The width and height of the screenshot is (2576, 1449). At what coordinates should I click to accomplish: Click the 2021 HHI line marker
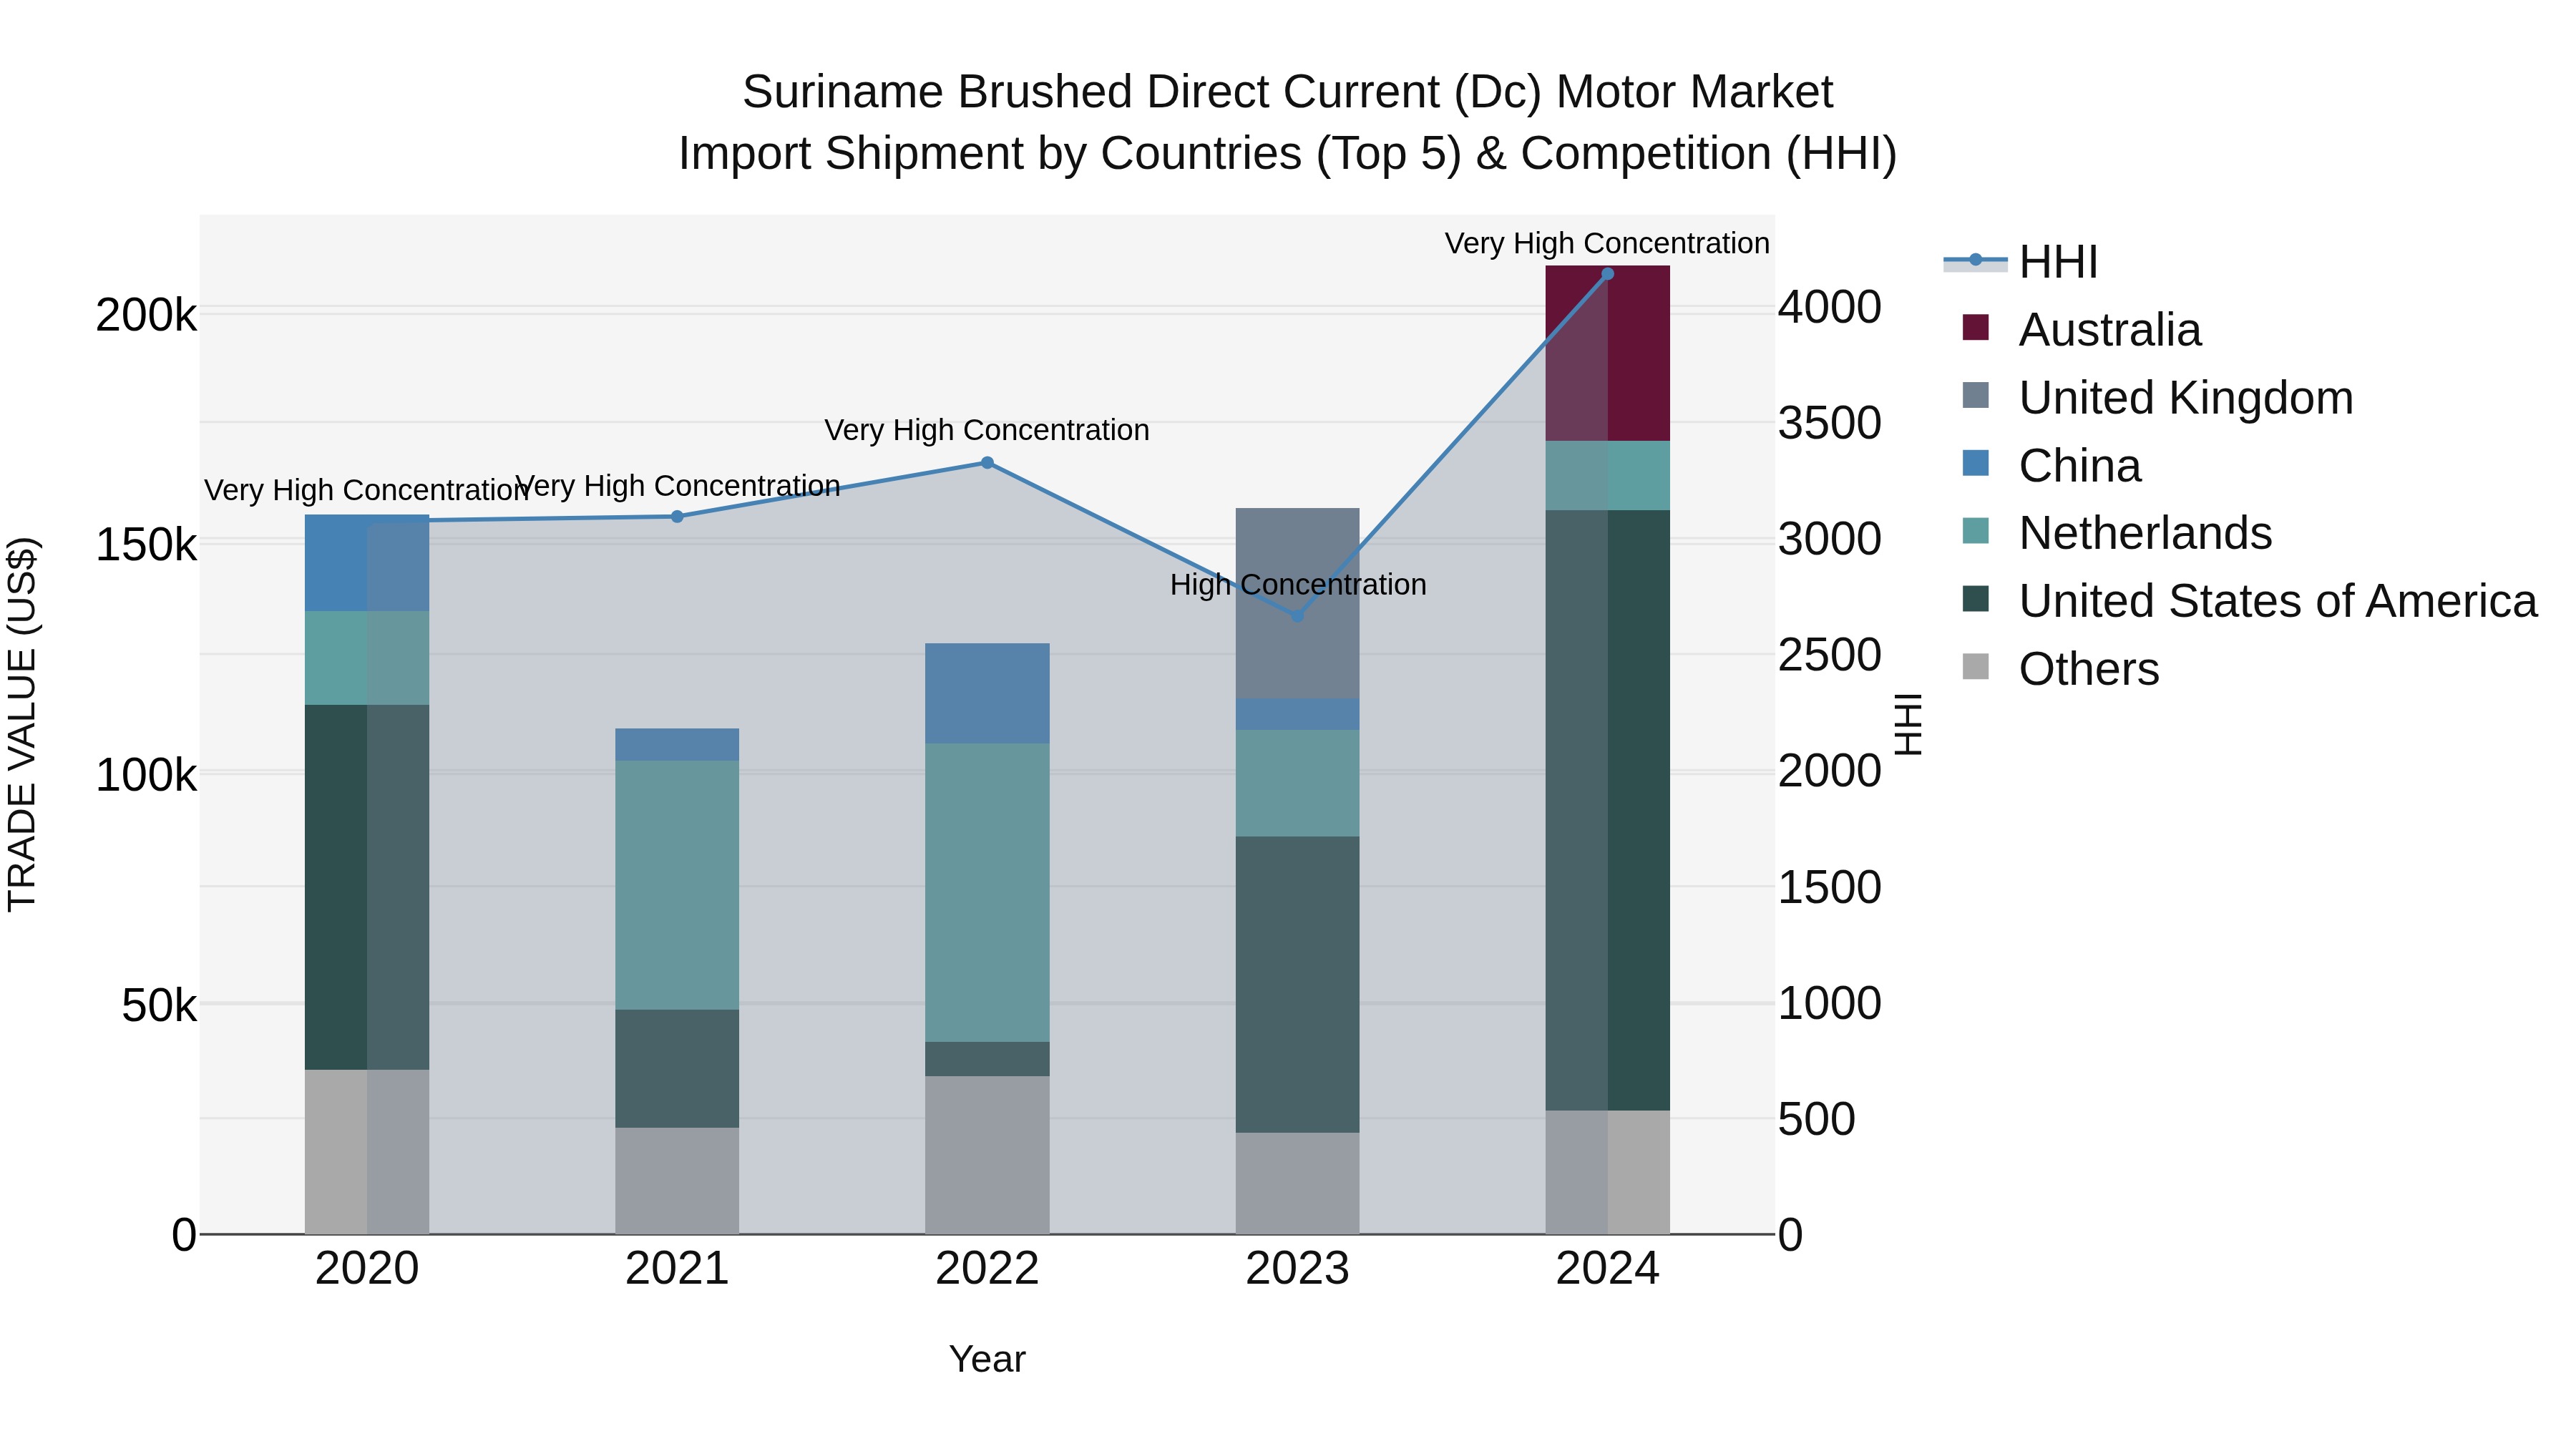tap(677, 517)
